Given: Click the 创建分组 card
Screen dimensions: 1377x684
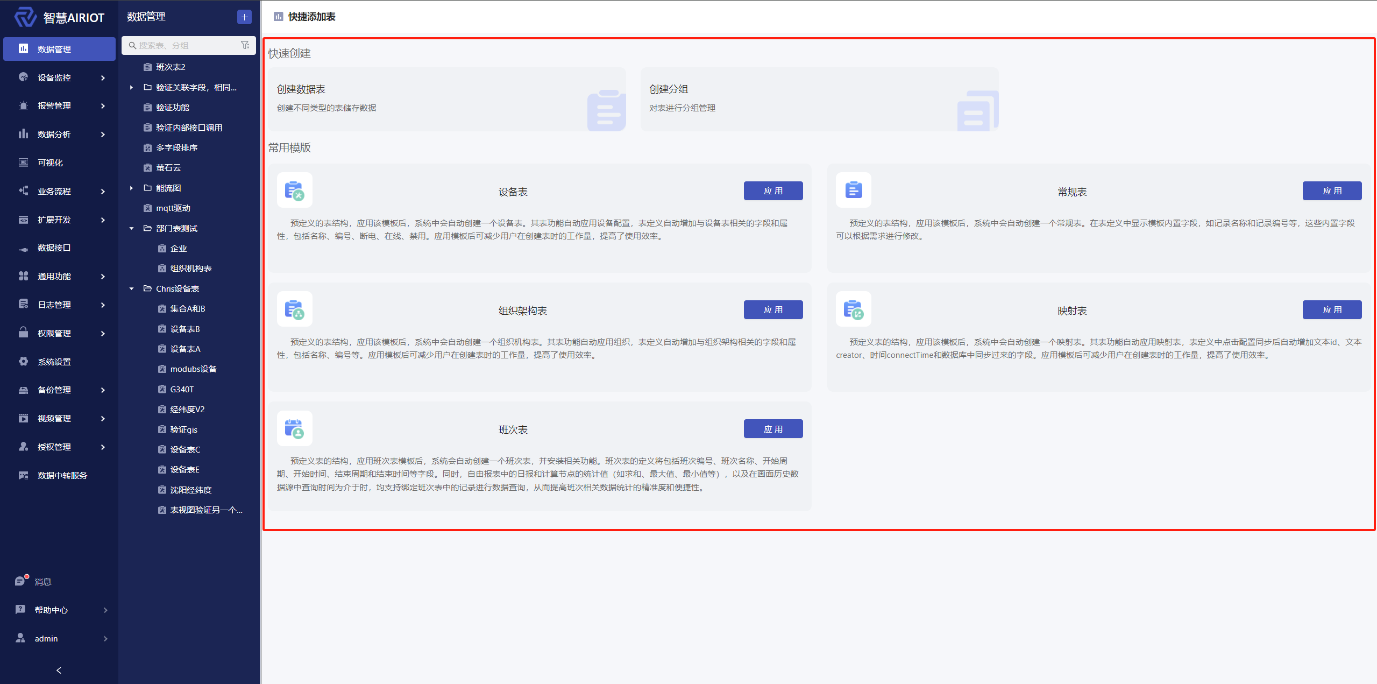Looking at the screenshot, I should [820, 99].
